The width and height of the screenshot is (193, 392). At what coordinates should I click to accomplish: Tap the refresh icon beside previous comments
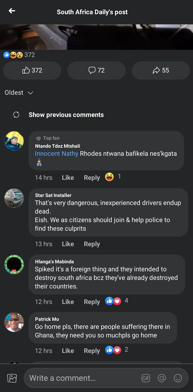(16, 115)
